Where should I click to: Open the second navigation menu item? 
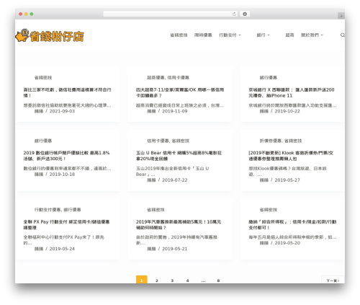203,35
